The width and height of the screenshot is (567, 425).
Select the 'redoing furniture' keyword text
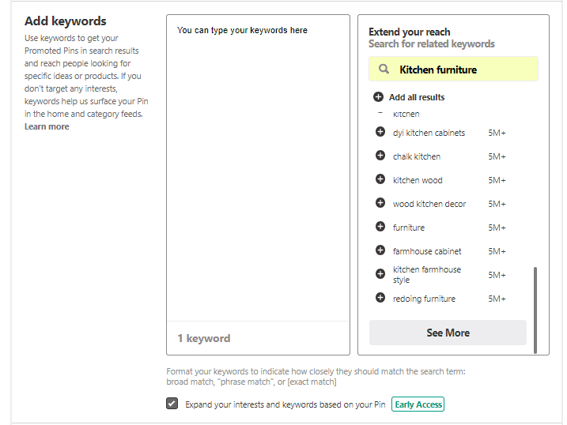[x=424, y=299]
